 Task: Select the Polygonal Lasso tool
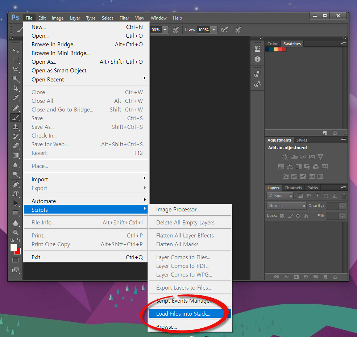coord(16,69)
